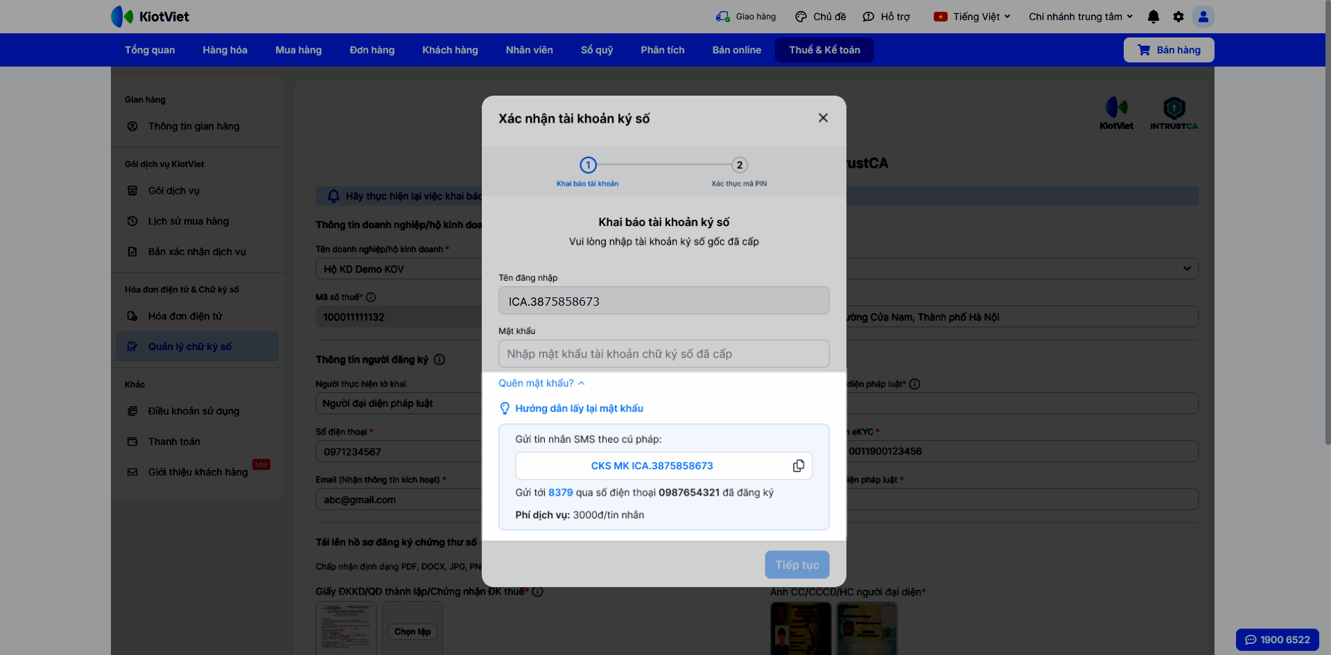Open the notifications bell icon

click(1154, 17)
